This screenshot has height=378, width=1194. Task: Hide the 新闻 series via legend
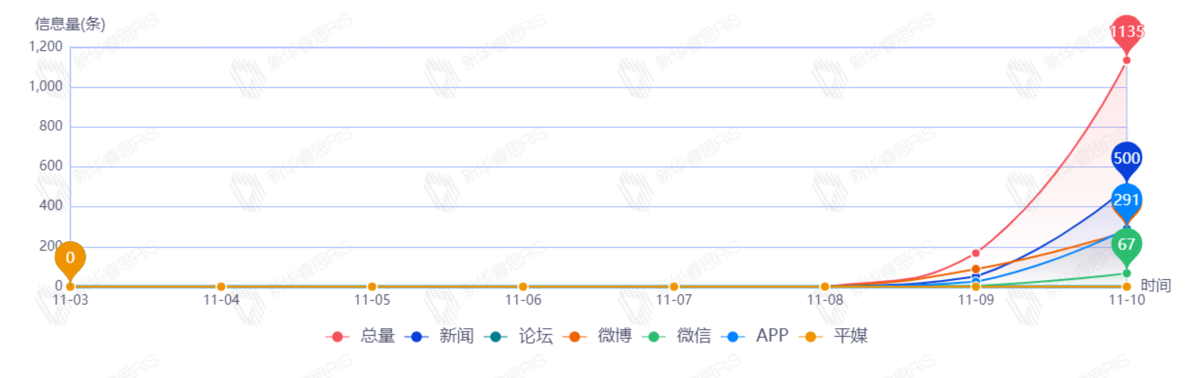tap(439, 336)
